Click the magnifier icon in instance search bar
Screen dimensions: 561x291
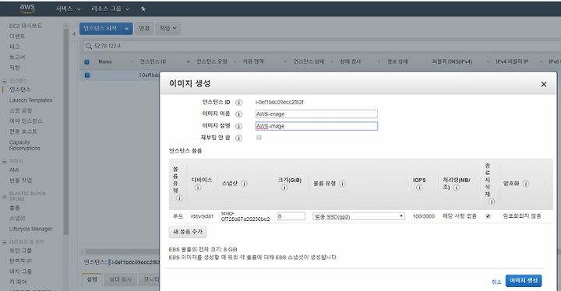(89, 46)
